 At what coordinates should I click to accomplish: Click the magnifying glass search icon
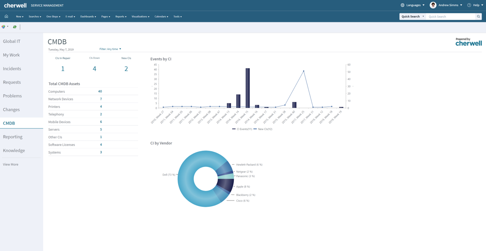pos(478,17)
